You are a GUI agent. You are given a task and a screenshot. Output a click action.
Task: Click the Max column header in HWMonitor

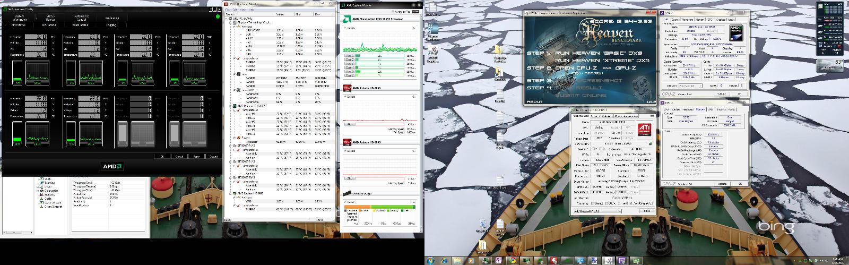click(x=324, y=14)
